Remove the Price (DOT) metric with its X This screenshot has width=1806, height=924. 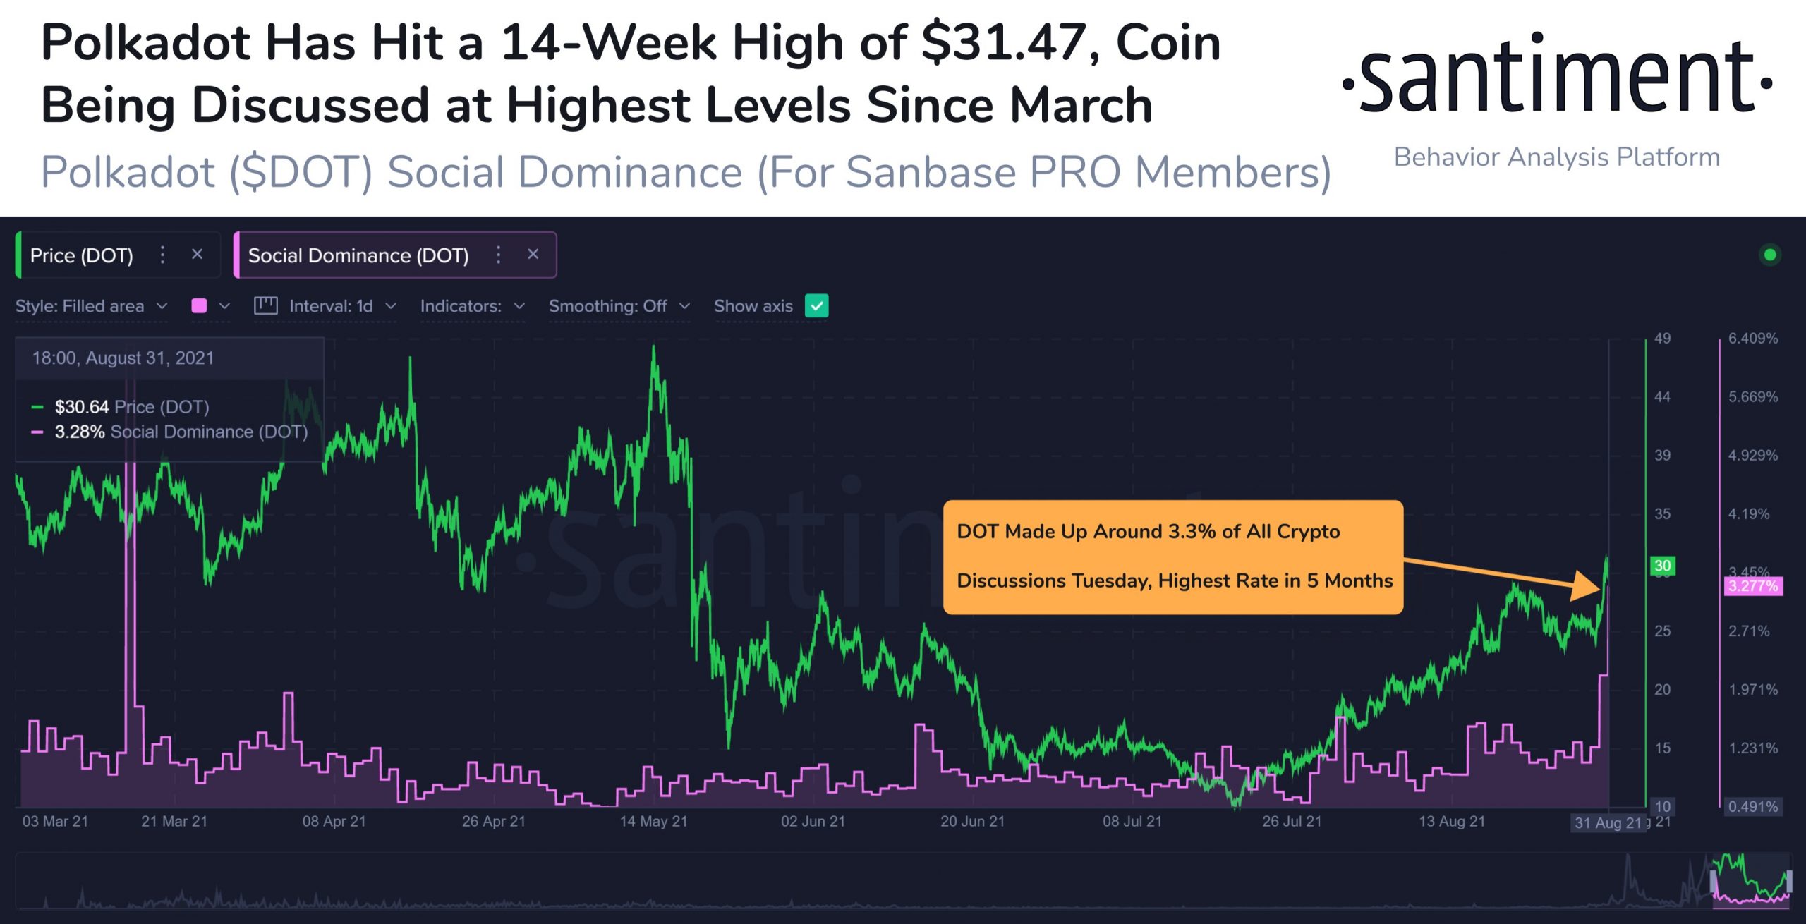198,255
